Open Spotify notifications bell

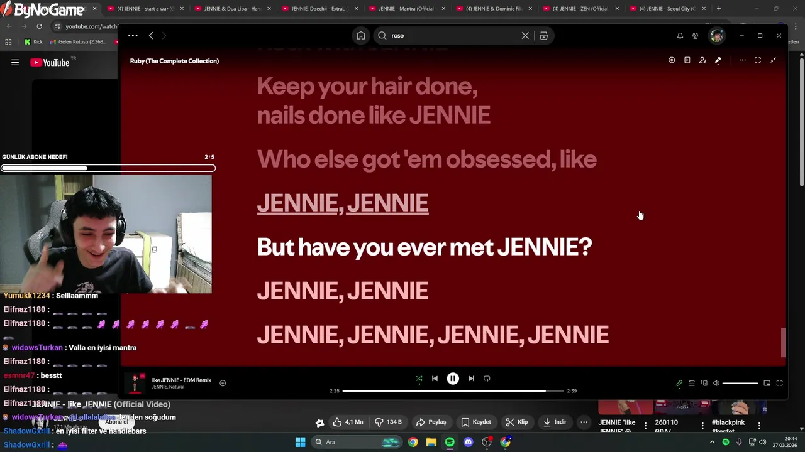680,36
